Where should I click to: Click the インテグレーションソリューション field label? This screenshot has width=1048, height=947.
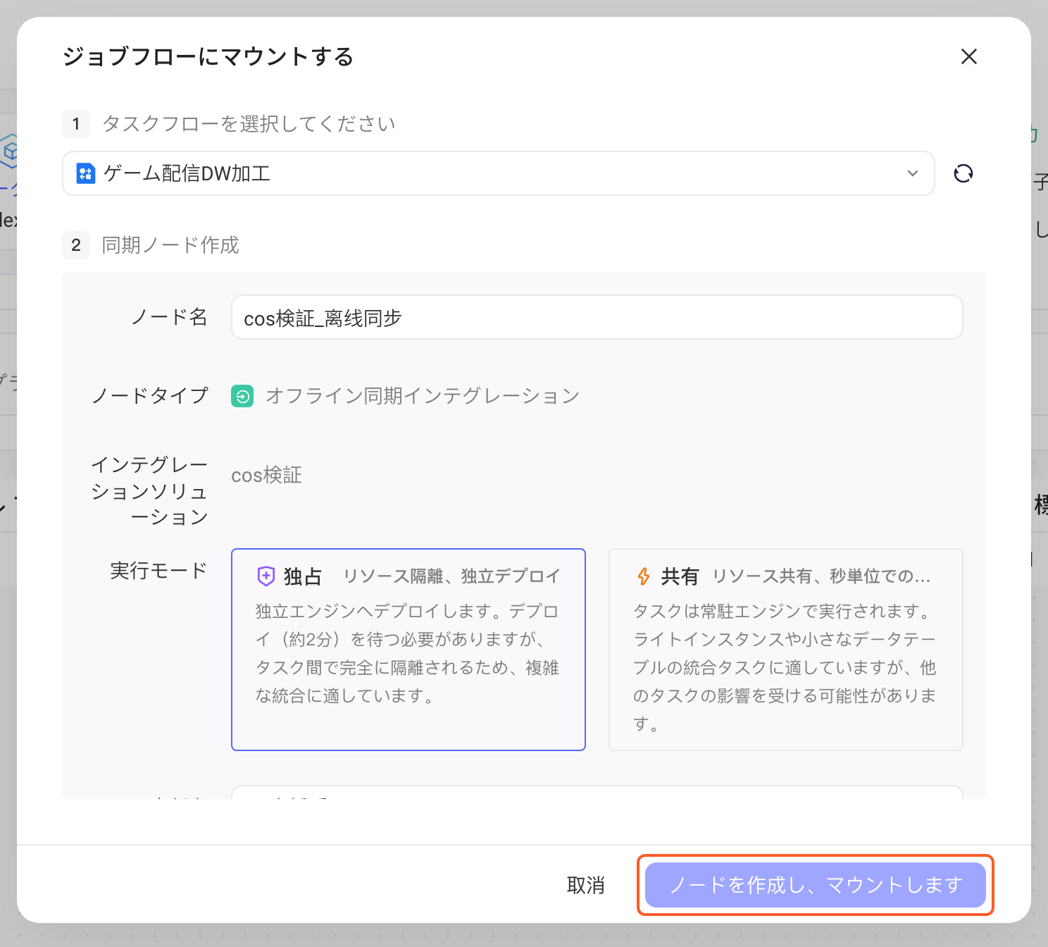pos(149,491)
